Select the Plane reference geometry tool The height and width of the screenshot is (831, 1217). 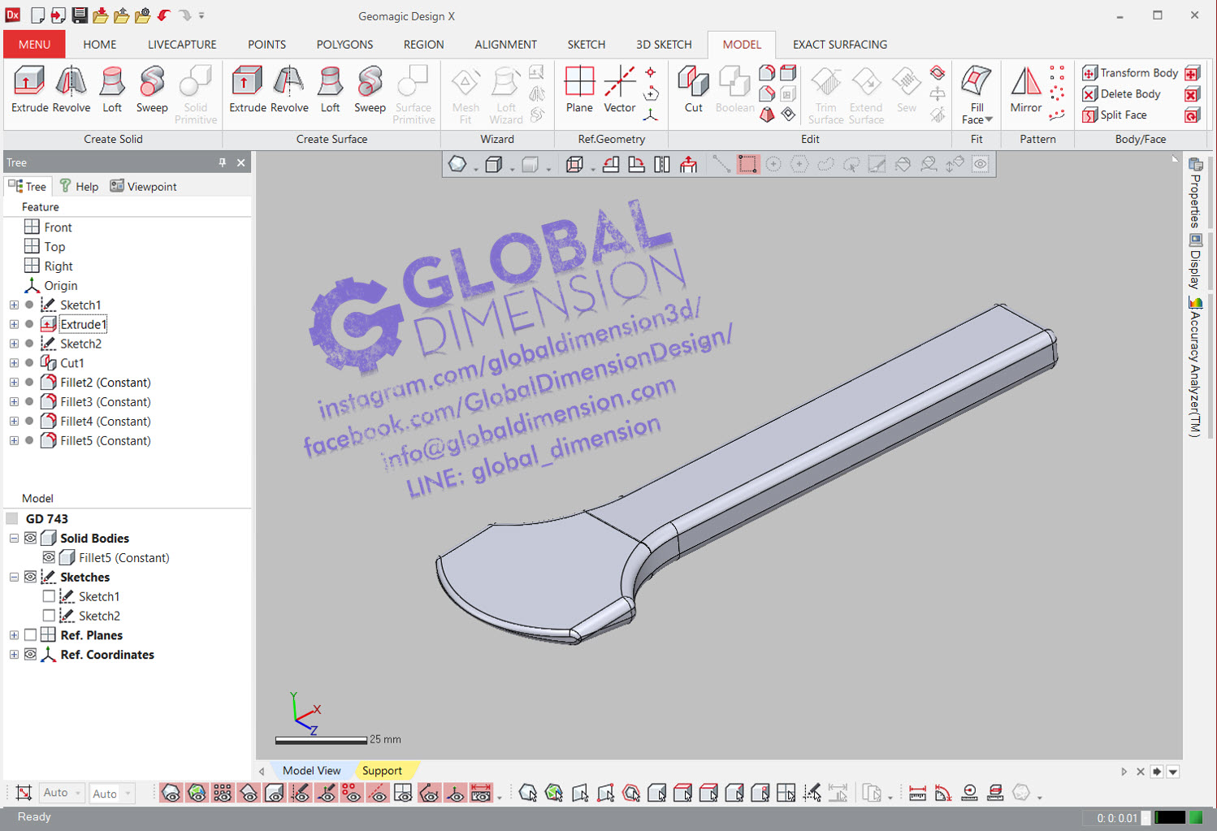(x=579, y=92)
